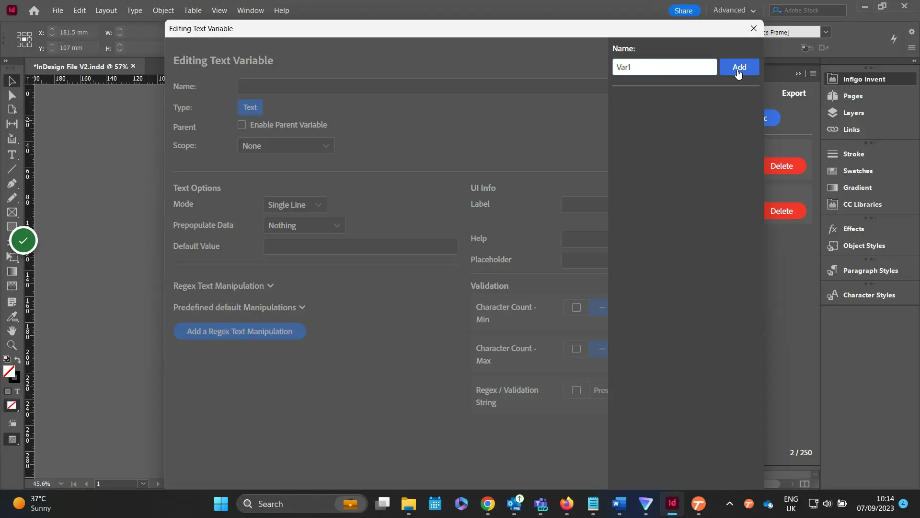Image resolution: width=920 pixels, height=518 pixels.
Task: Open the Effects panel
Action: [853, 229]
